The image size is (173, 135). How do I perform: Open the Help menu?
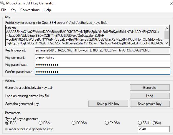click(x=47, y=10)
